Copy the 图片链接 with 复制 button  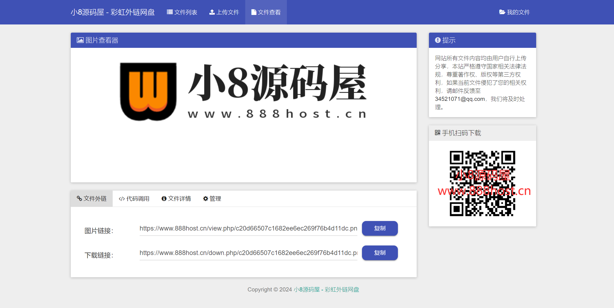point(380,228)
